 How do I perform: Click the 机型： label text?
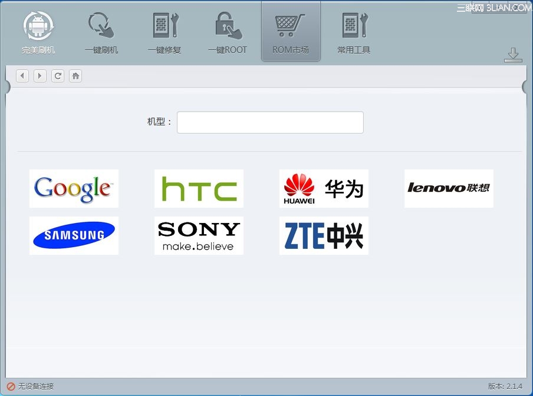[159, 122]
